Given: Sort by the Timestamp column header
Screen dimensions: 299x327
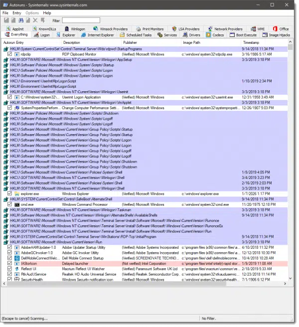Looking at the screenshot, I should 265,42.
